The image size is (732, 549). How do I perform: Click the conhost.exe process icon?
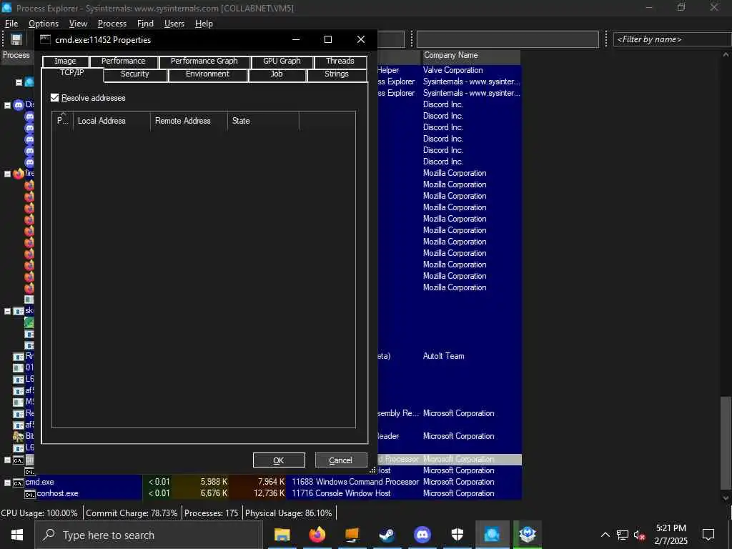pyautogui.click(x=30, y=494)
